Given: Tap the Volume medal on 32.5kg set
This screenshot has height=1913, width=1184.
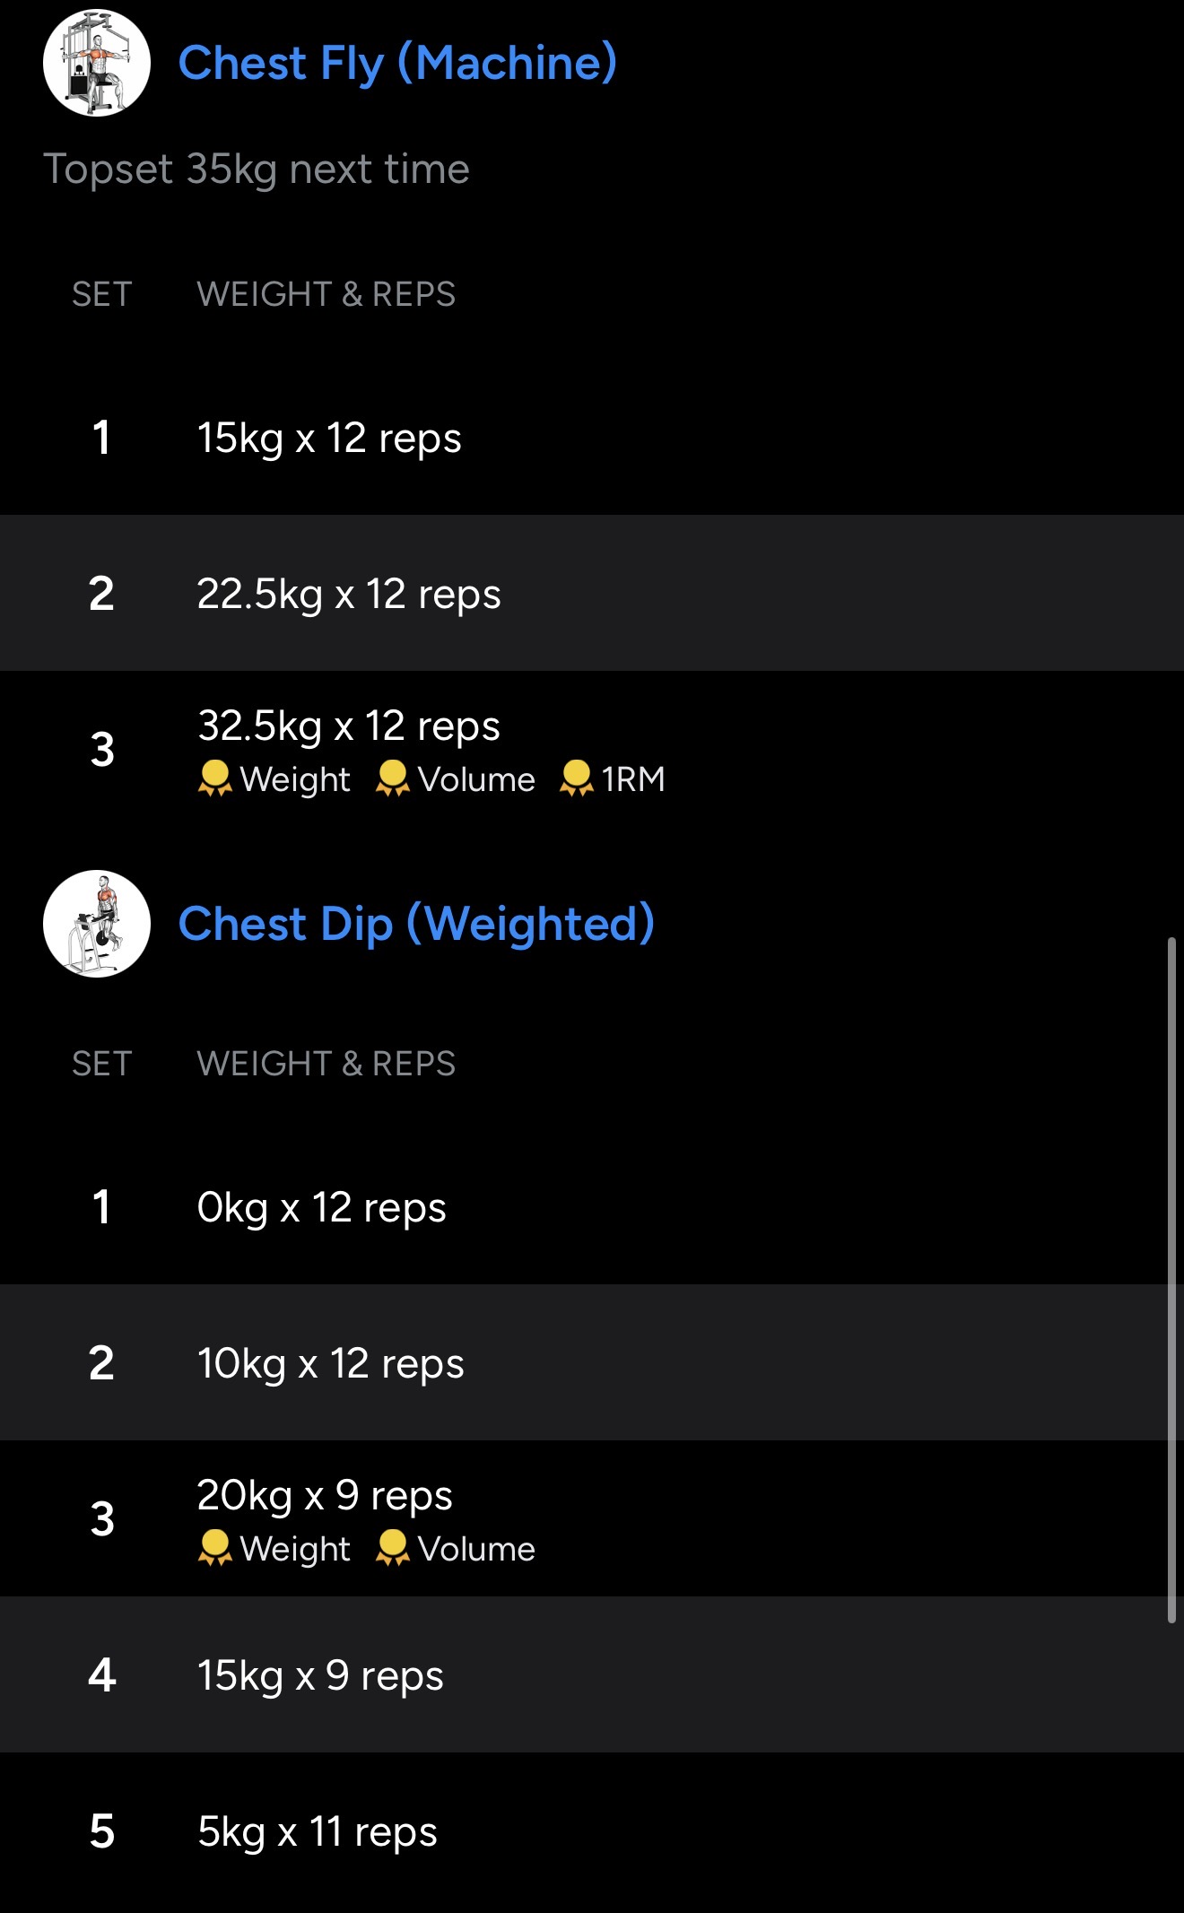Looking at the screenshot, I should (x=393, y=778).
